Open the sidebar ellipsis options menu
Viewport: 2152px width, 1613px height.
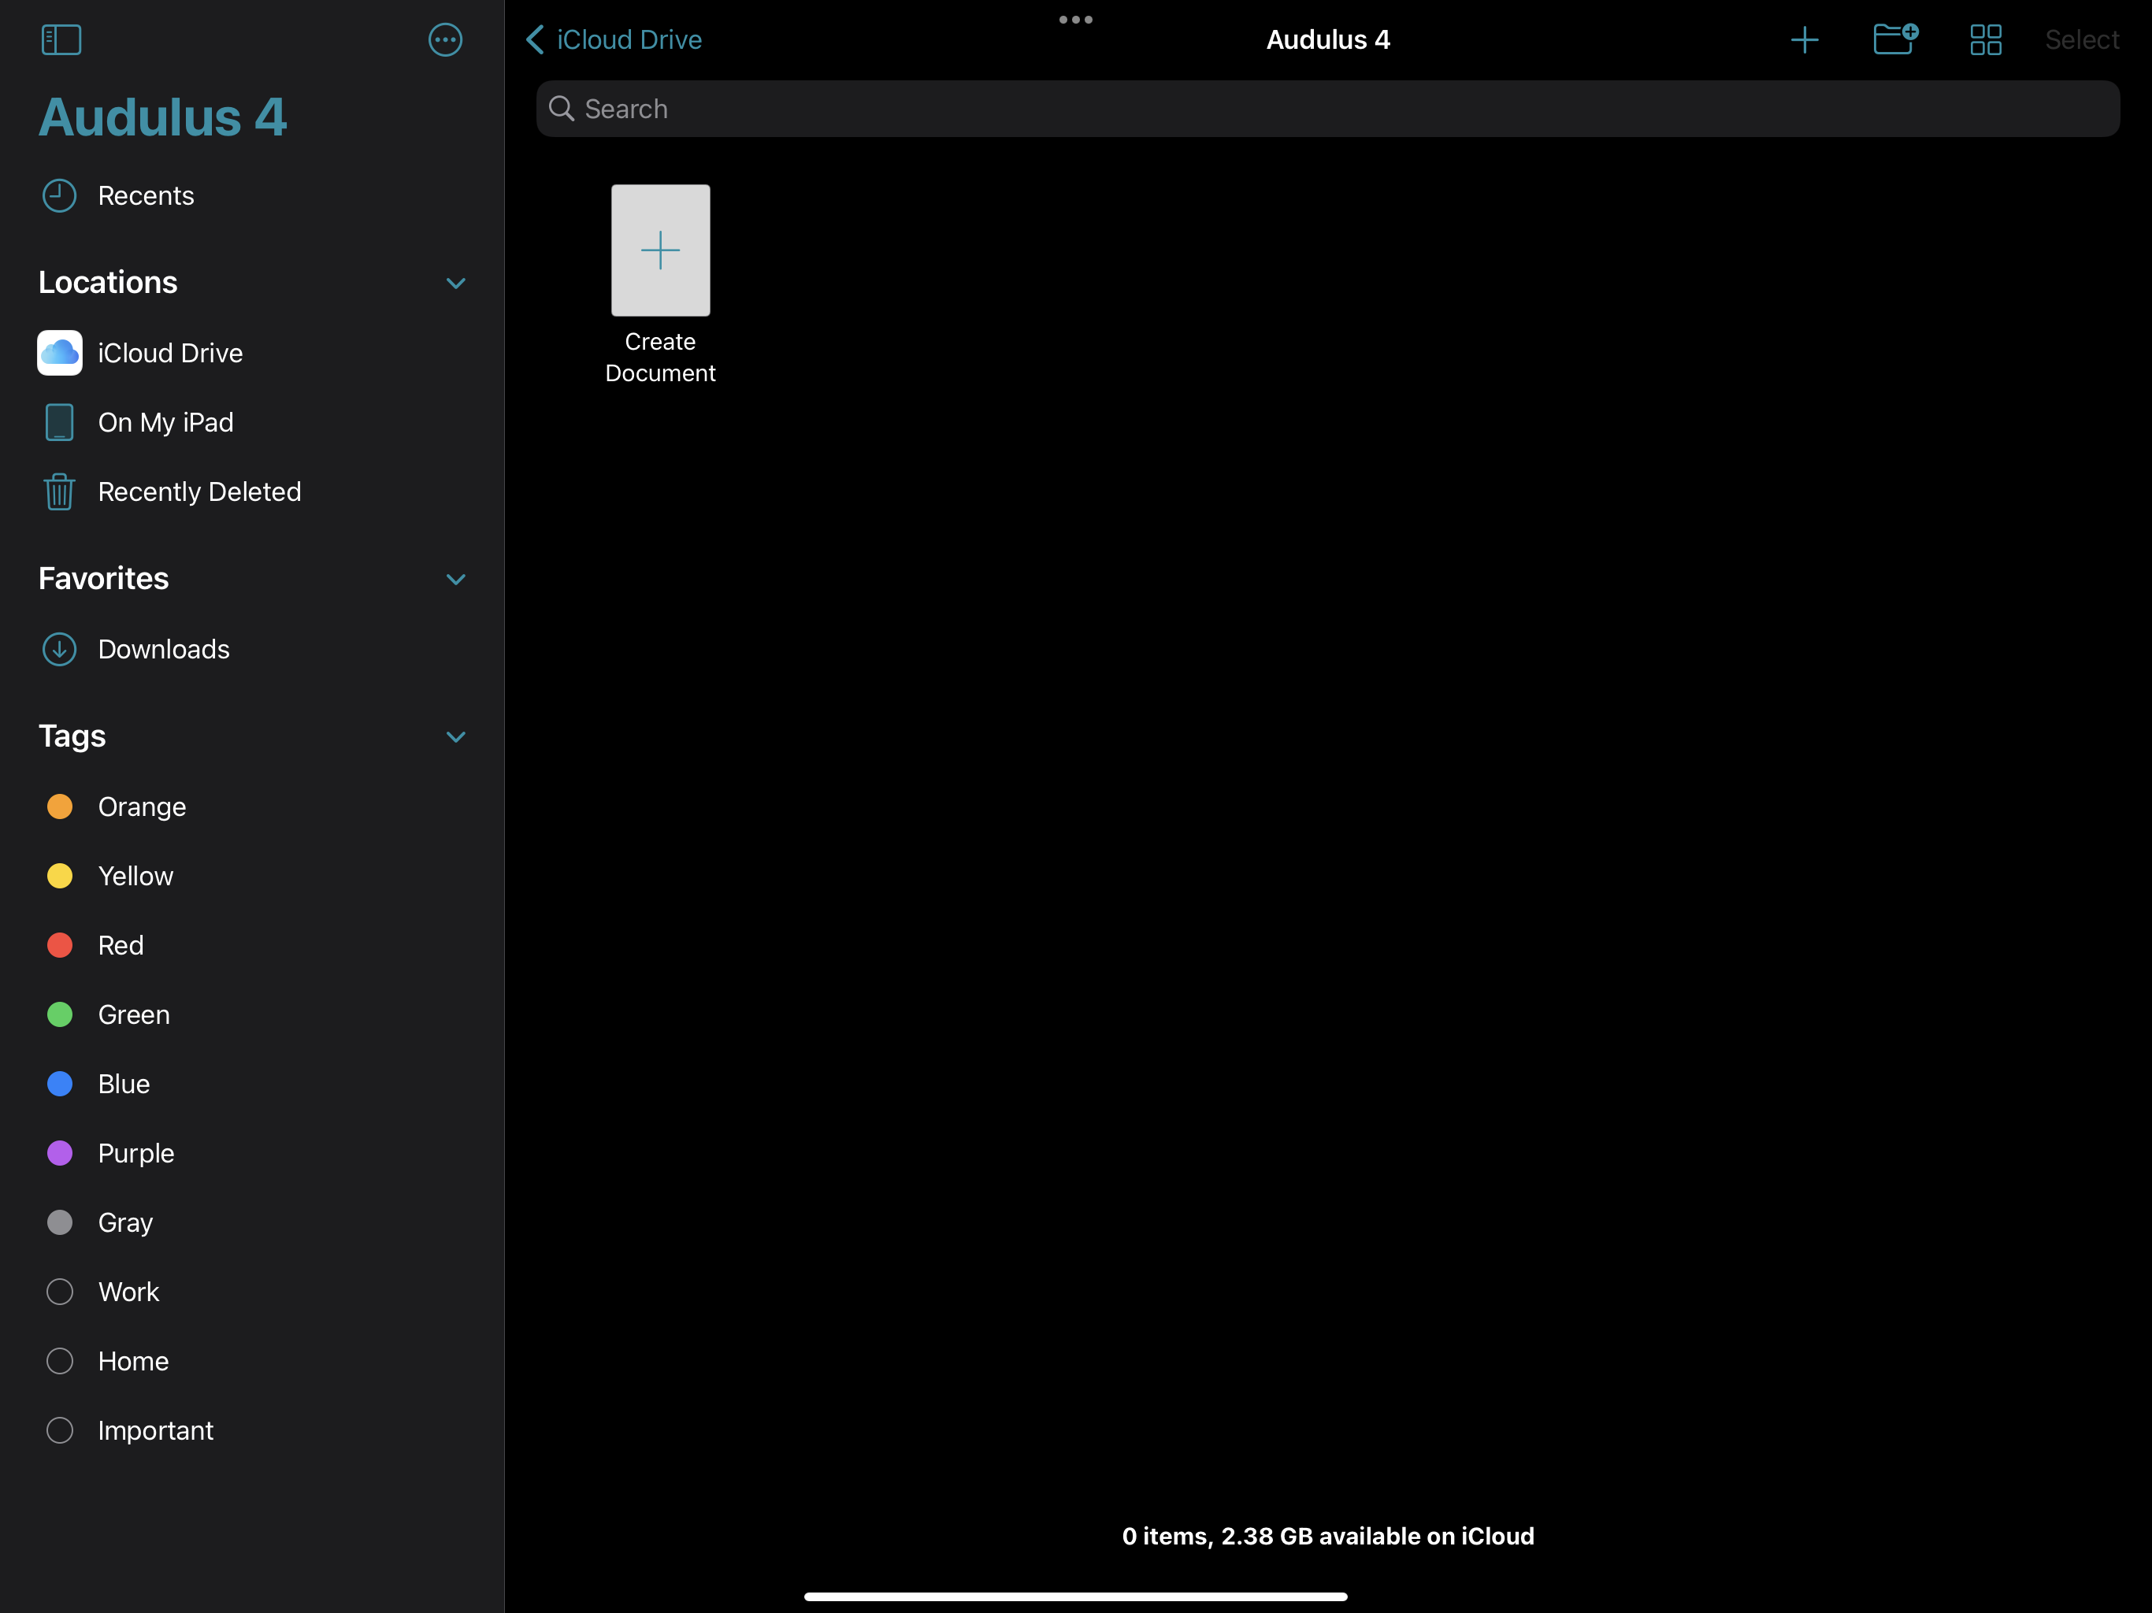pyautogui.click(x=444, y=40)
